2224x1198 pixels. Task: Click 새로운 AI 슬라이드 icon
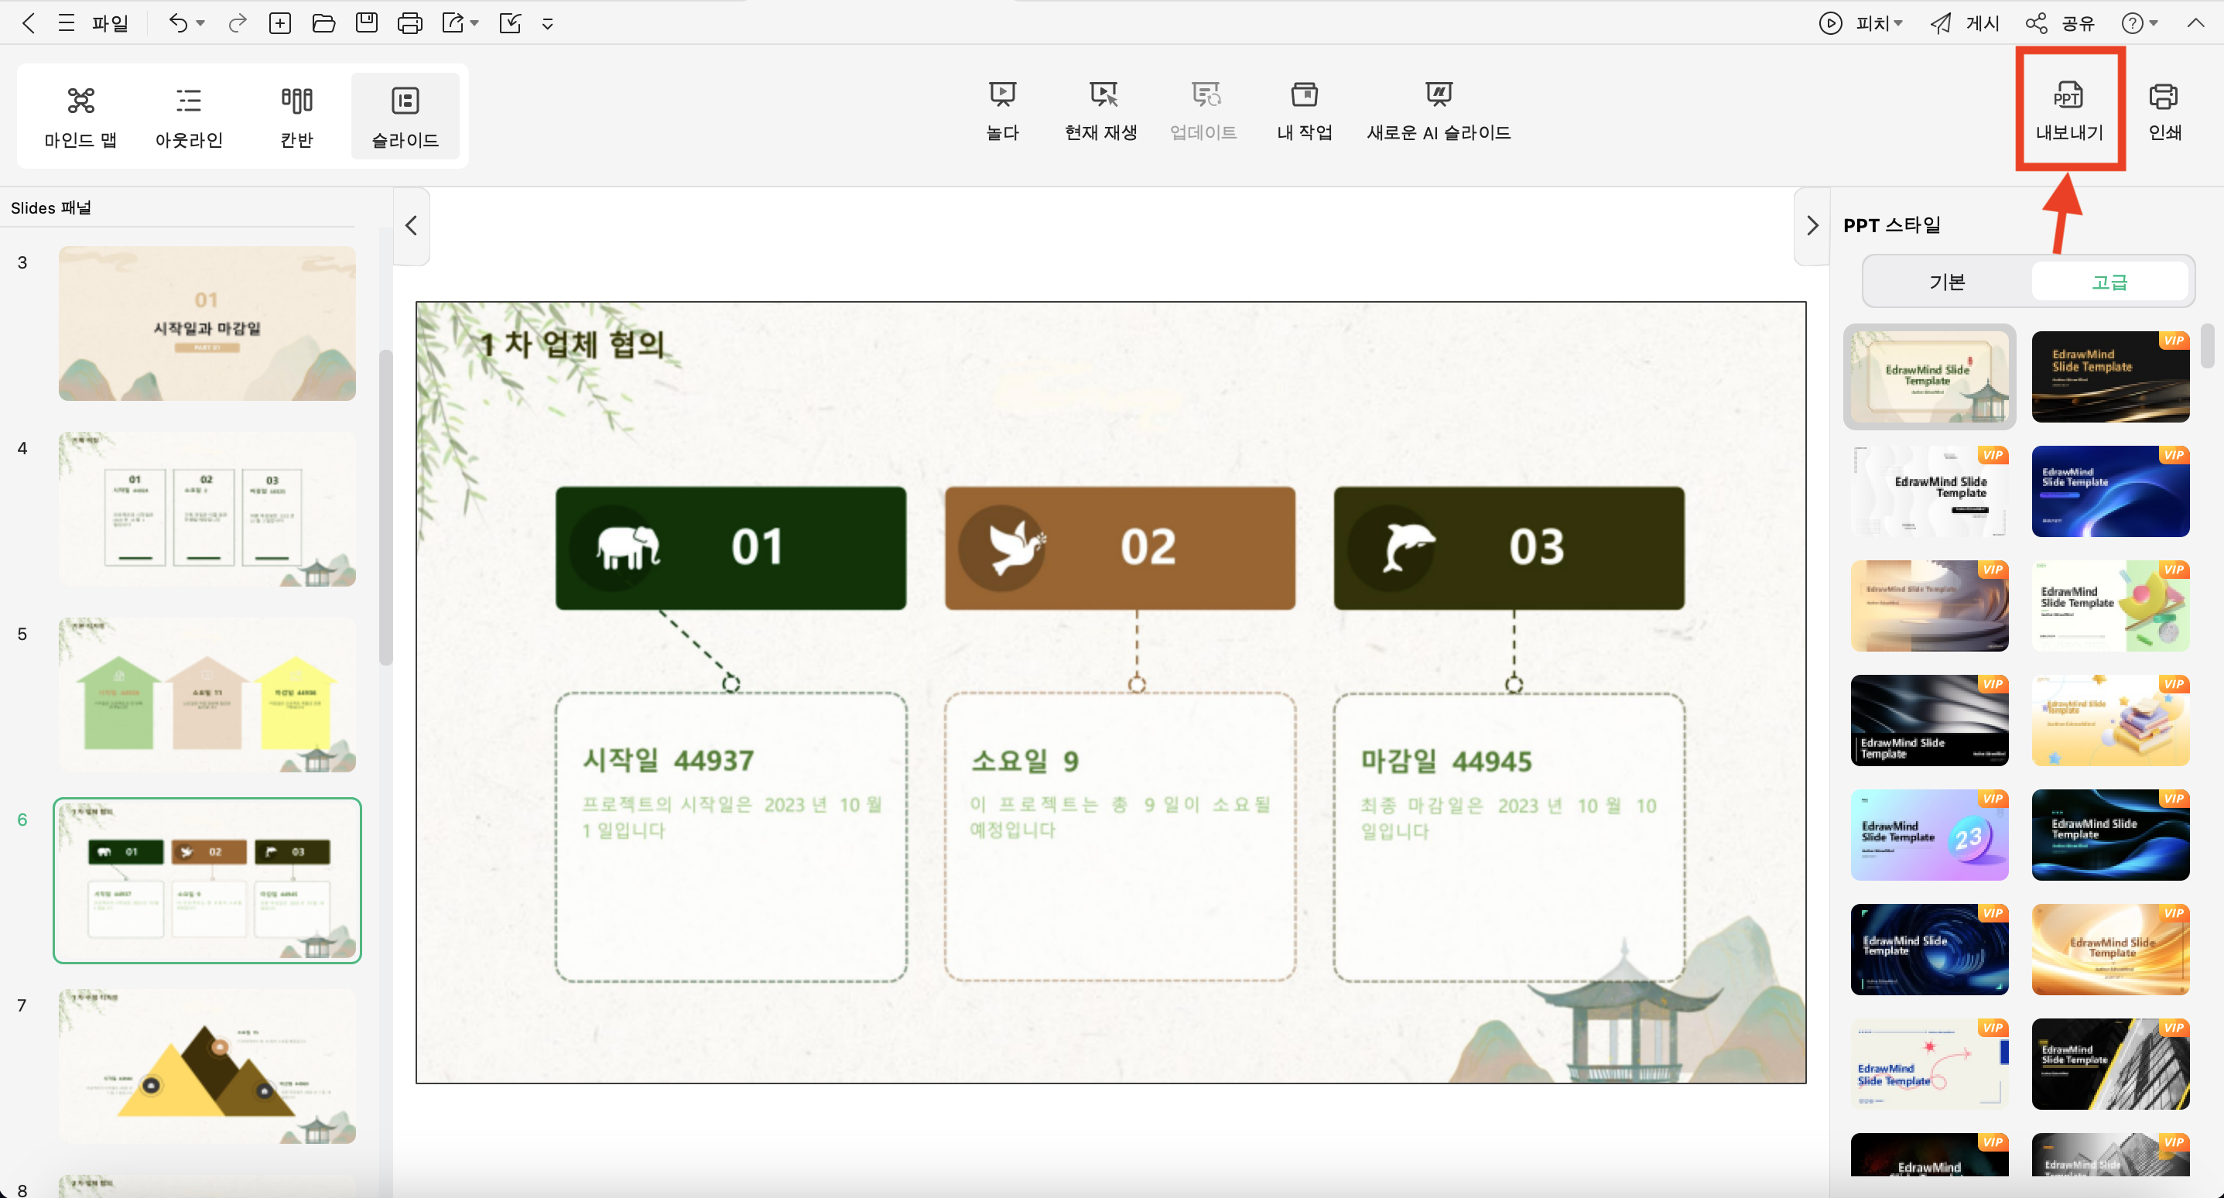pyautogui.click(x=1439, y=94)
